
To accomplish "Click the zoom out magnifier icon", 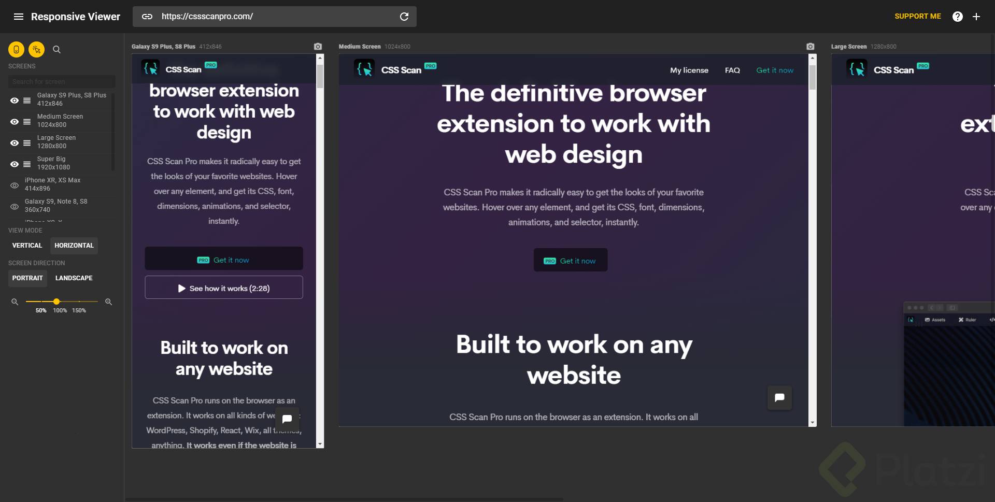I will (15, 302).
